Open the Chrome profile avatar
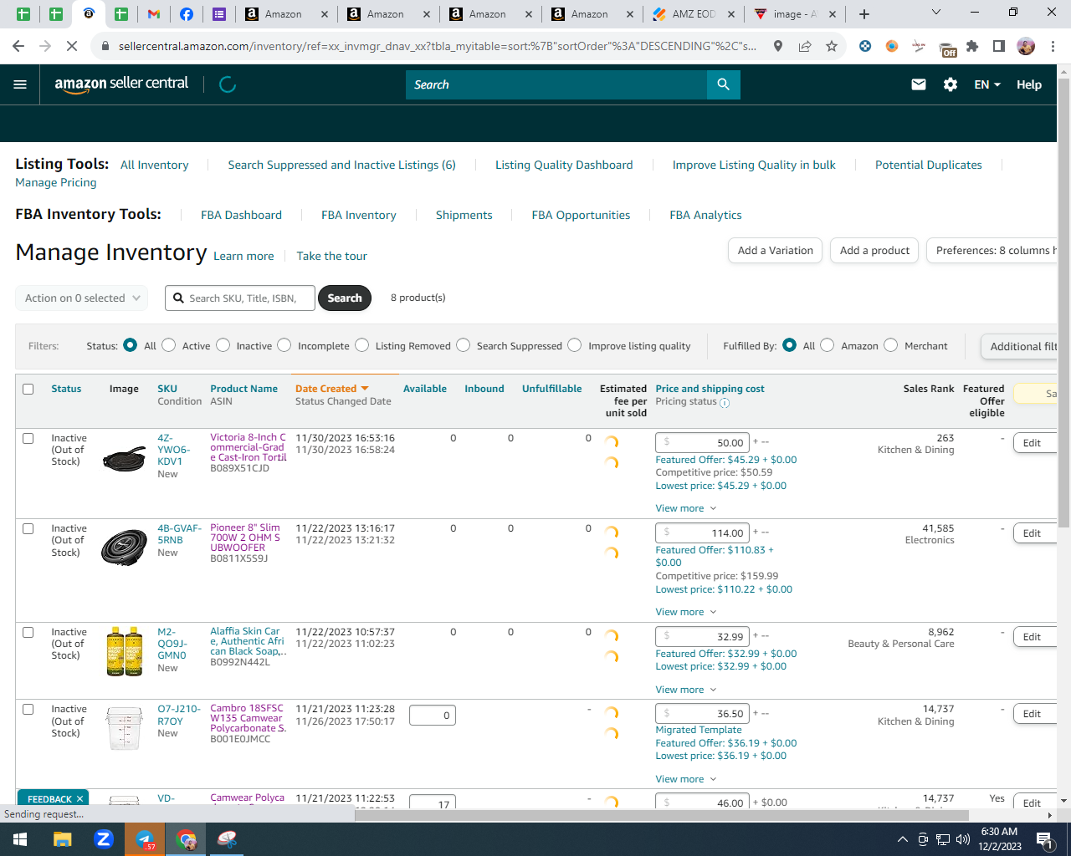1071x856 pixels. click(x=1026, y=46)
